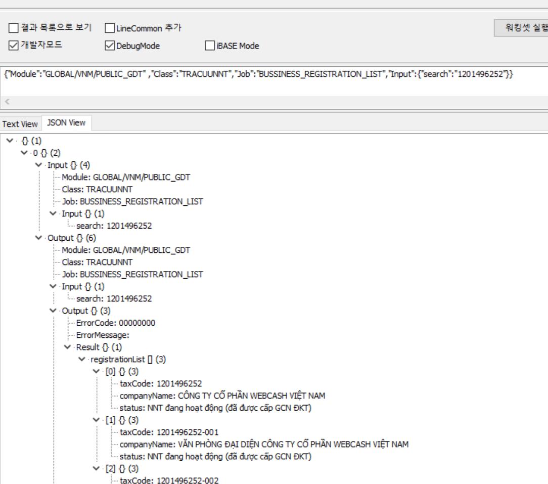Screen dimensions: 548x484
Task: Select the first Module: GLOBAL/VNM/PUBLIC_GDT row under Input {} (4)
Action: pyautogui.click(x=126, y=178)
